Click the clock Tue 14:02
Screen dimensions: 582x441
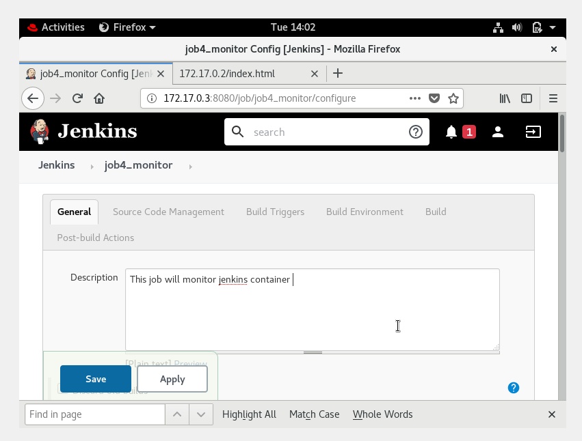(293, 27)
